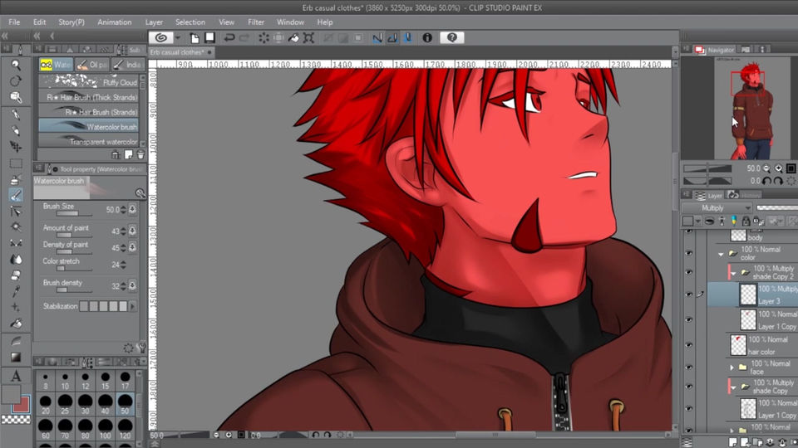This screenshot has height=448, width=798.
Task: Select the Blend droplets tool
Action: 16,259
